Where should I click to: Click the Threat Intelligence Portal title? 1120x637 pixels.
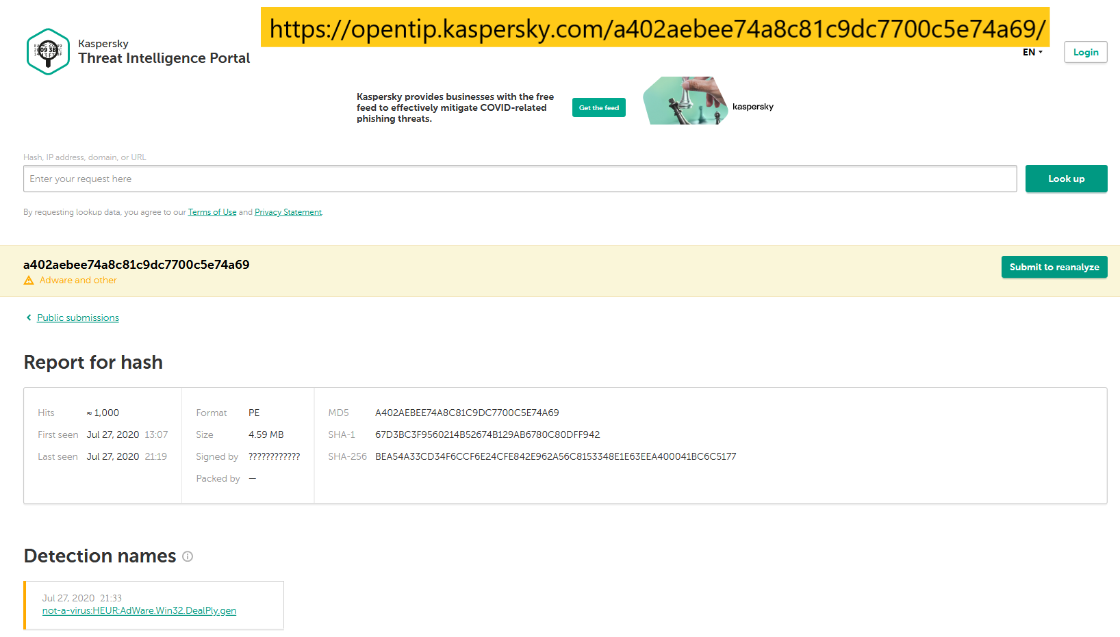click(164, 58)
